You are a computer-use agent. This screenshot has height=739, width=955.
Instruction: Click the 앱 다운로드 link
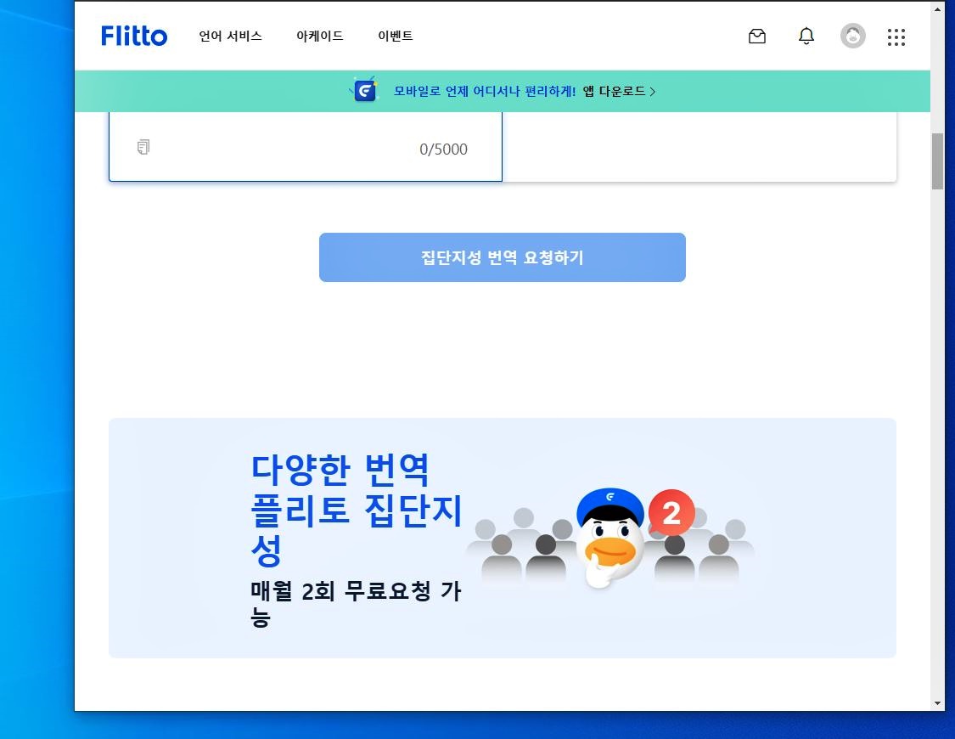615,92
